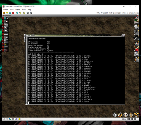Click the xterm window titlebar
This screenshot has width=141, height=125.
click(x=74, y=35)
